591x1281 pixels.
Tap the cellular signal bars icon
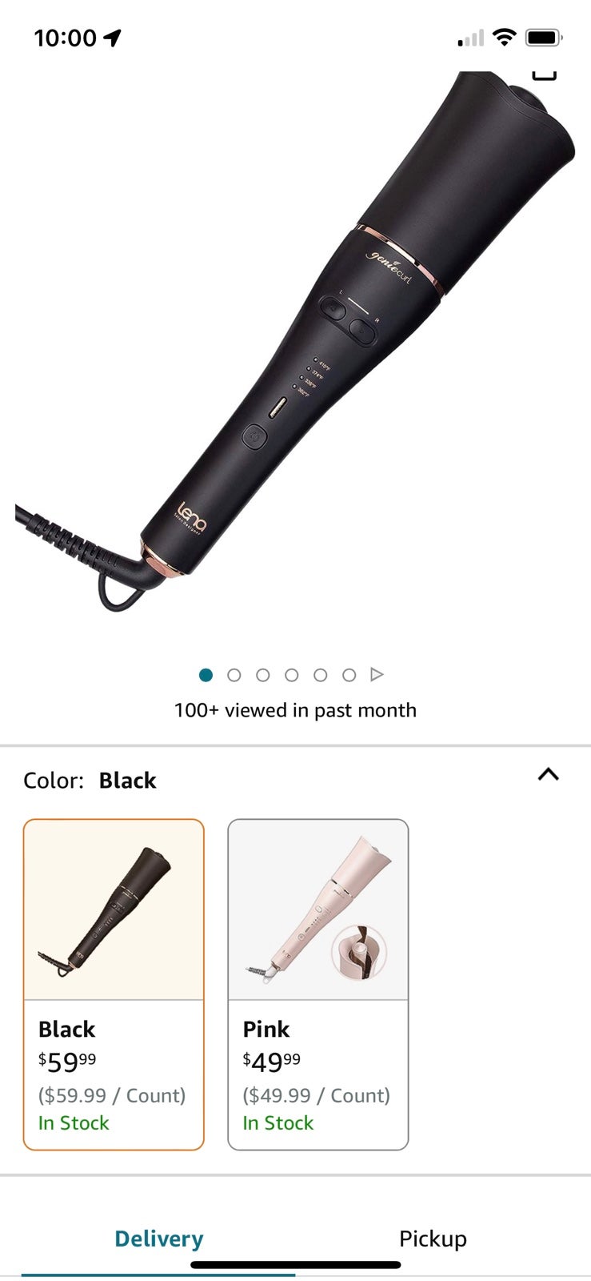tap(470, 38)
